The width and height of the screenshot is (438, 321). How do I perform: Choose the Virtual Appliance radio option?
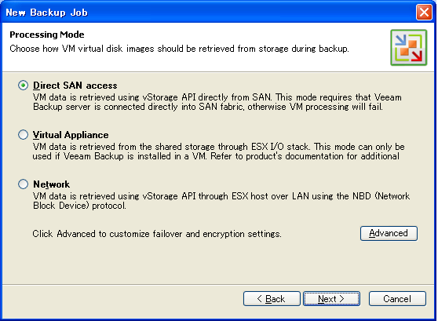(x=23, y=135)
